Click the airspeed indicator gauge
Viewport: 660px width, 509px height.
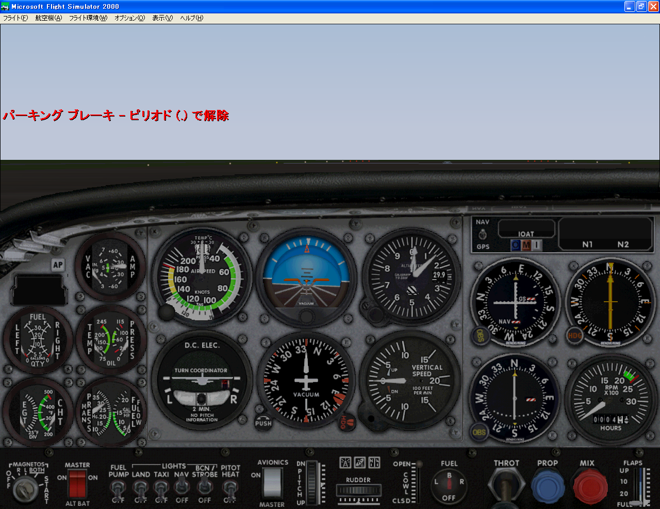203,277
